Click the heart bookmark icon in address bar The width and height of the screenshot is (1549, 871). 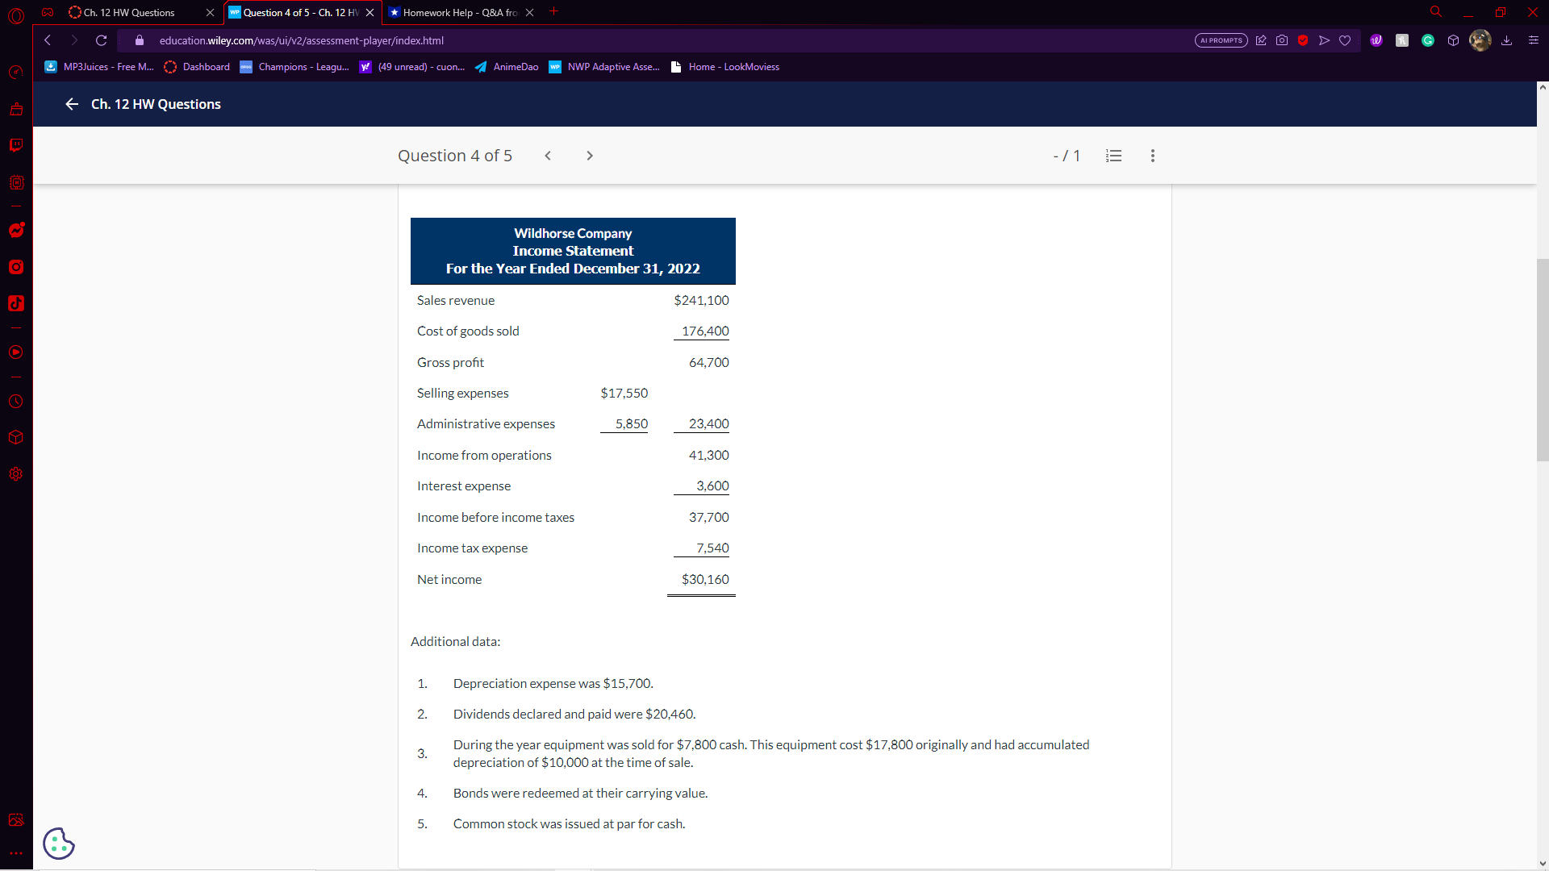1345,40
